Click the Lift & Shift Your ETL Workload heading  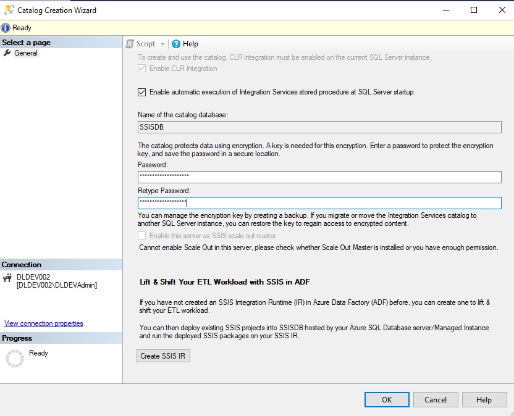tap(224, 282)
